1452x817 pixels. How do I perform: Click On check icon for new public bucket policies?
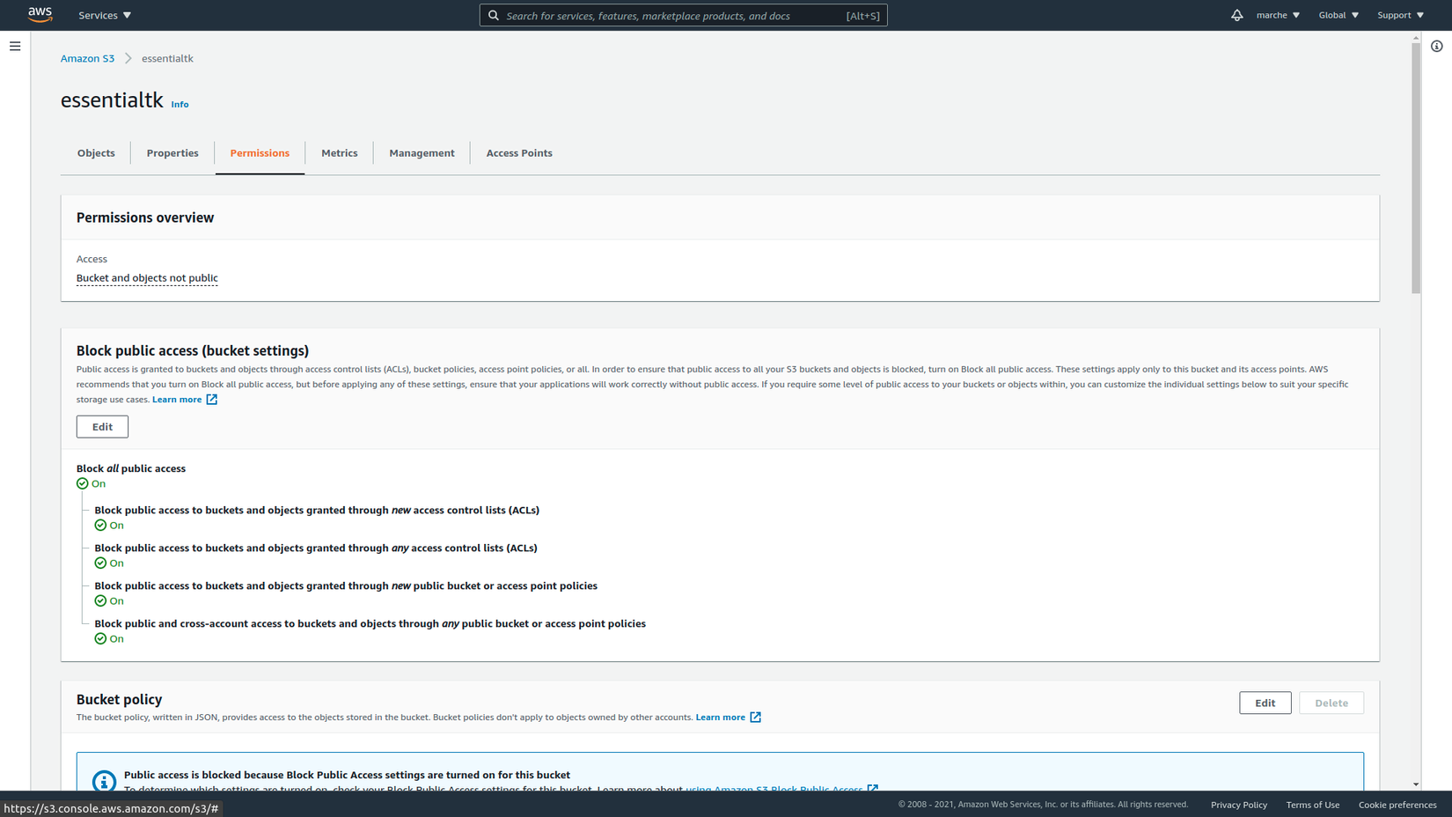[100, 601]
